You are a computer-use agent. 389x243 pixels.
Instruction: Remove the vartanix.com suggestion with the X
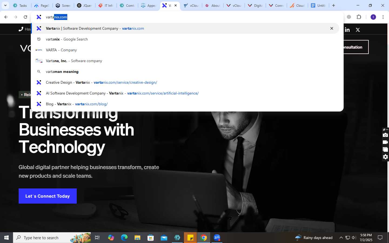(332, 28)
